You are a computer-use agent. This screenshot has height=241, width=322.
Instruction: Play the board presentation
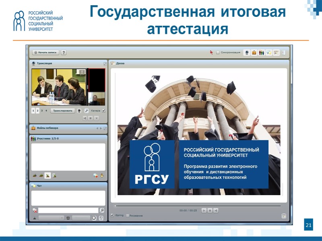[204, 210]
